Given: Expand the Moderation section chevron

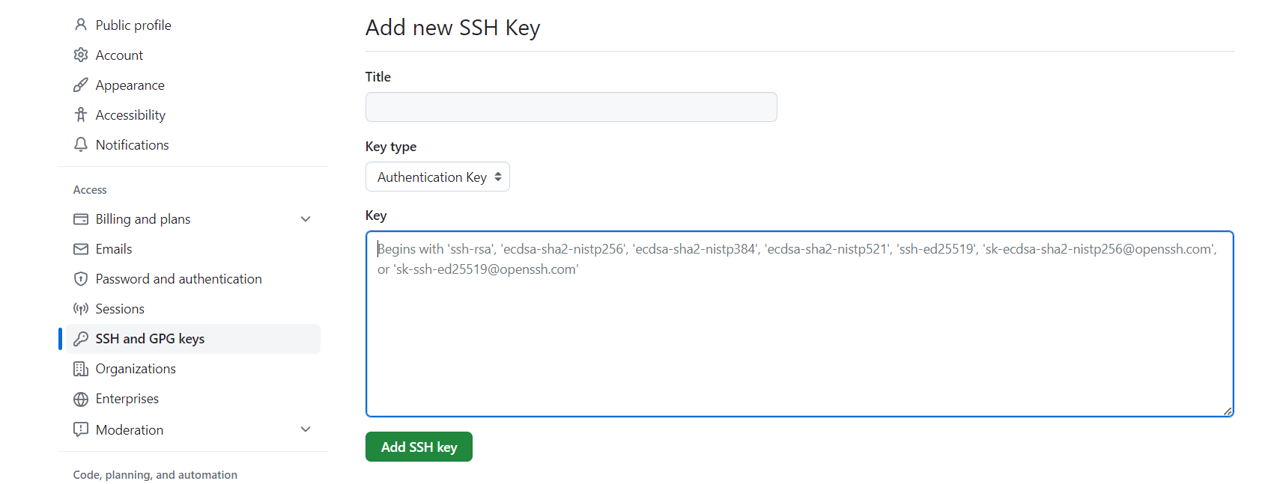Looking at the screenshot, I should (306, 429).
